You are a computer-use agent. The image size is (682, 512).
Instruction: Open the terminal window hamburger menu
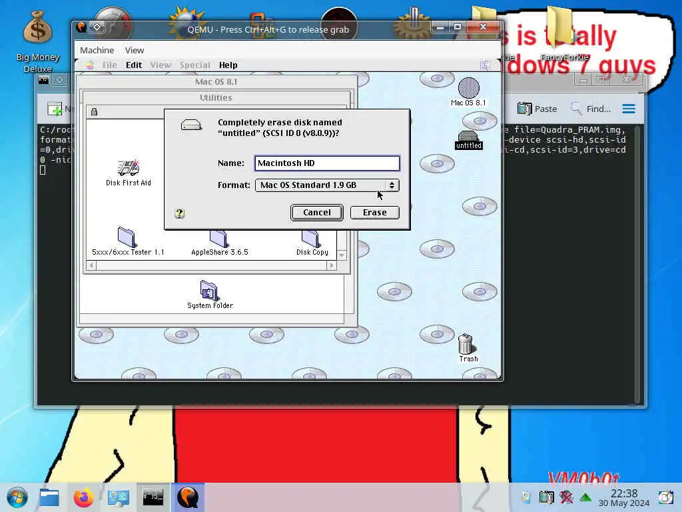point(629,109)
